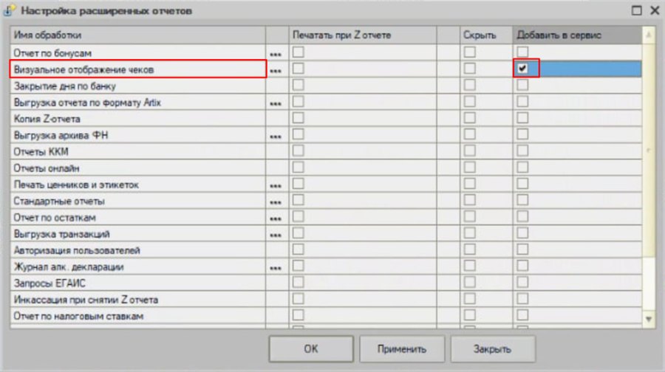Check Скрыть for Запросы ЕГАИС

469,282
